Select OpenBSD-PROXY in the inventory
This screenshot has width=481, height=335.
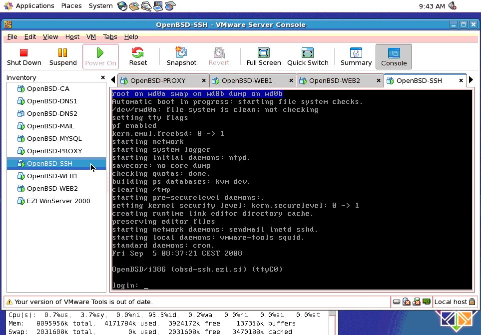56,151
